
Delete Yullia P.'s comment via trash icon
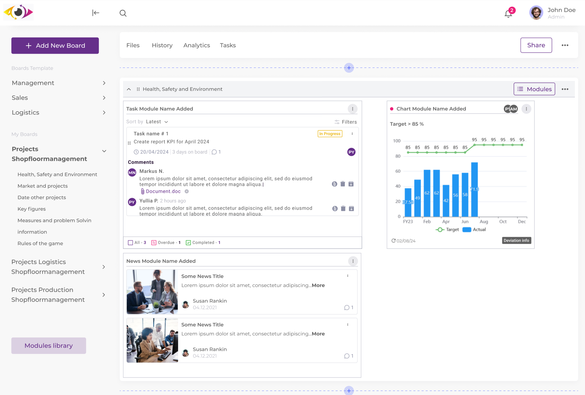[343, 208]
